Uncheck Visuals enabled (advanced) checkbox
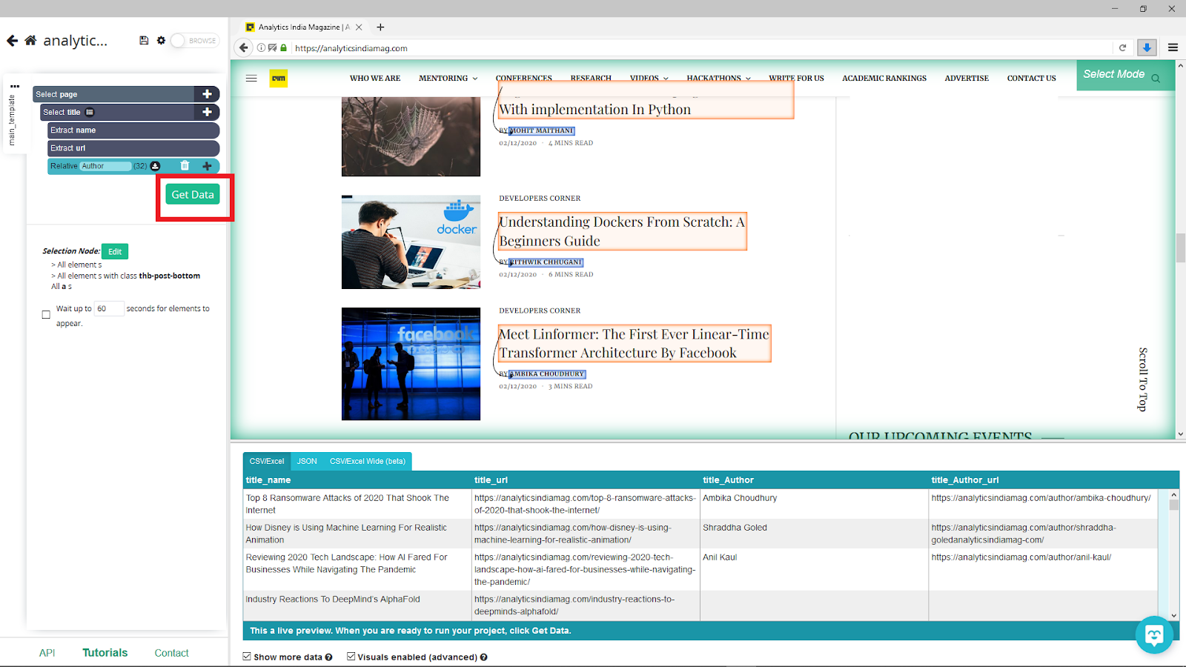Viewport: 1186px width, 667px height. tap(351, 657)
